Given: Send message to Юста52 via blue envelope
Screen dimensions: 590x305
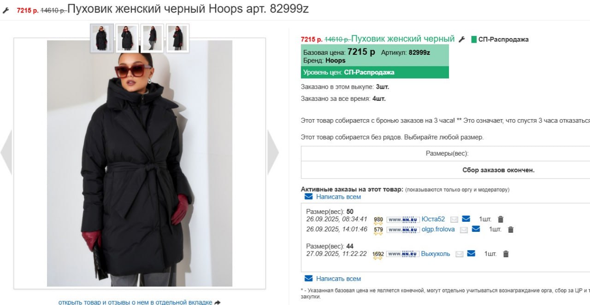Looking at the screenshot, I should tap(466, 219).
